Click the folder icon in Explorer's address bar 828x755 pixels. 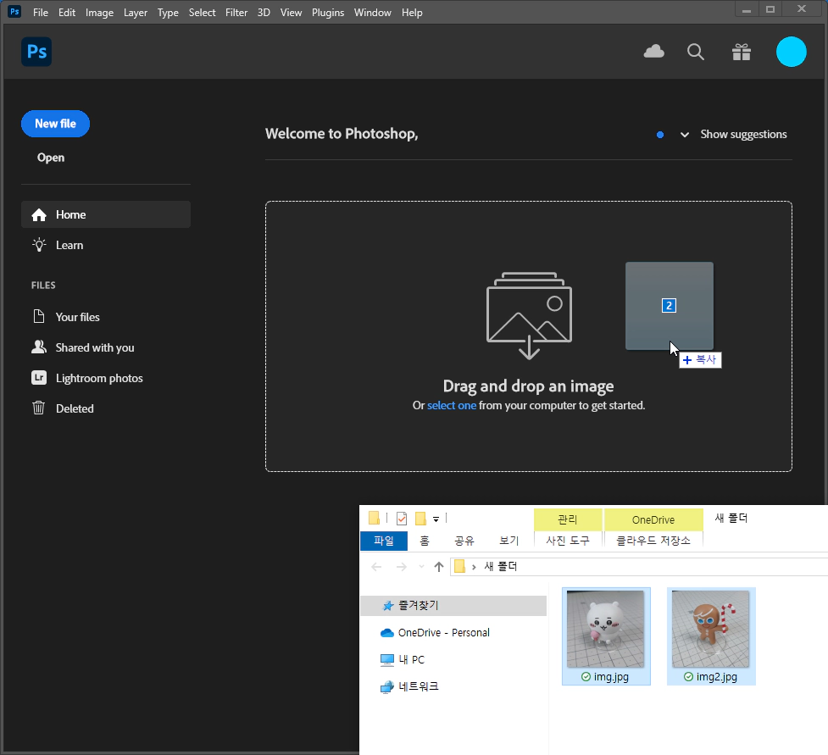pos(460,567)
